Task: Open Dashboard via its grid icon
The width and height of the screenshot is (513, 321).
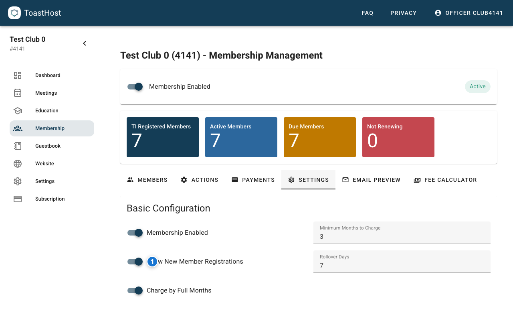Action: pyautogui.click(x=18, y=75)
